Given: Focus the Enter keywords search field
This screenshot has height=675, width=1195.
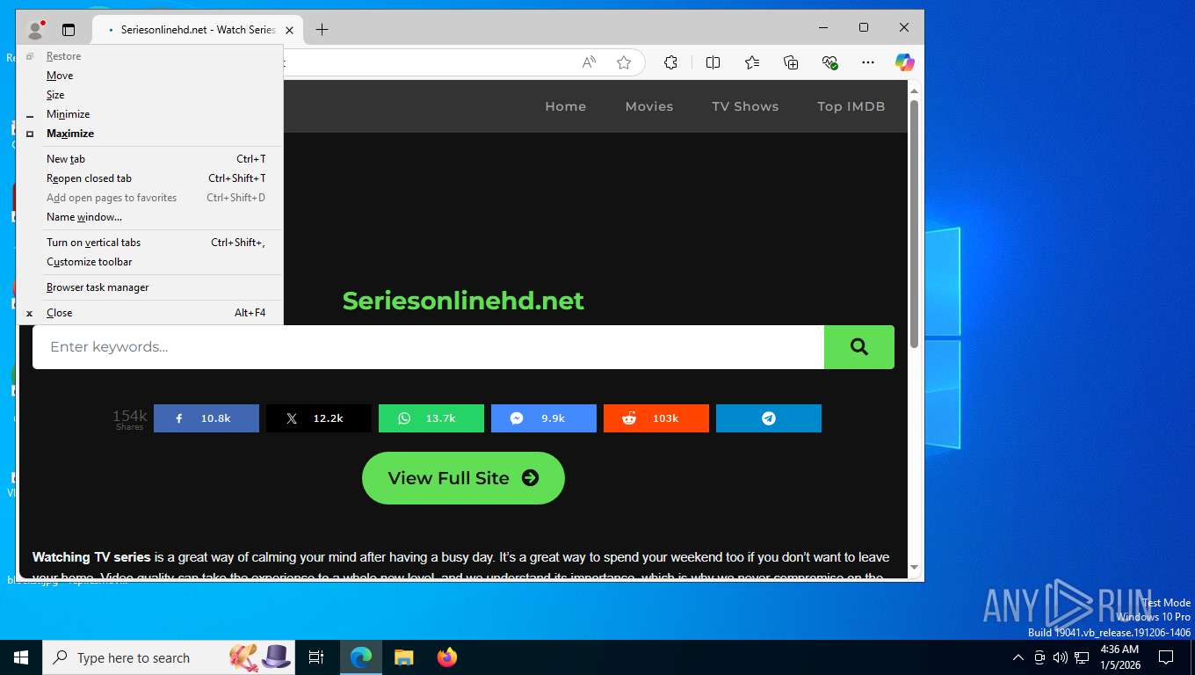Looking at the screenshot, I should click(428, 347).
